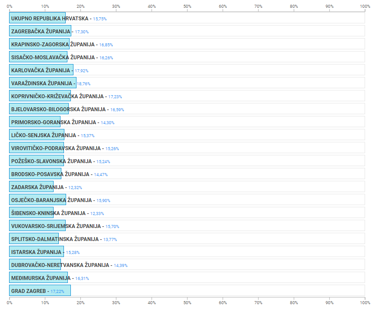The image size is (375, 318).
Task: Select the Zadarska županija bar
Action: [31, 187]
